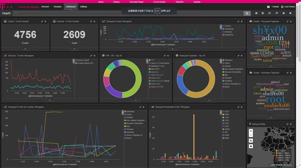Image resolution: width=301 pixels, height=168 pixels.
Task: Click the Germany color dot in Honeypot Countries legend
Action: tap(223, 60)
